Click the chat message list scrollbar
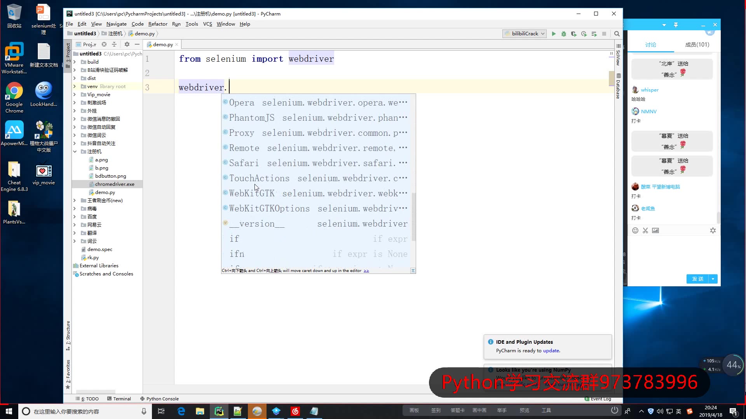The image size is (746, 419). [x=718, y=217]
